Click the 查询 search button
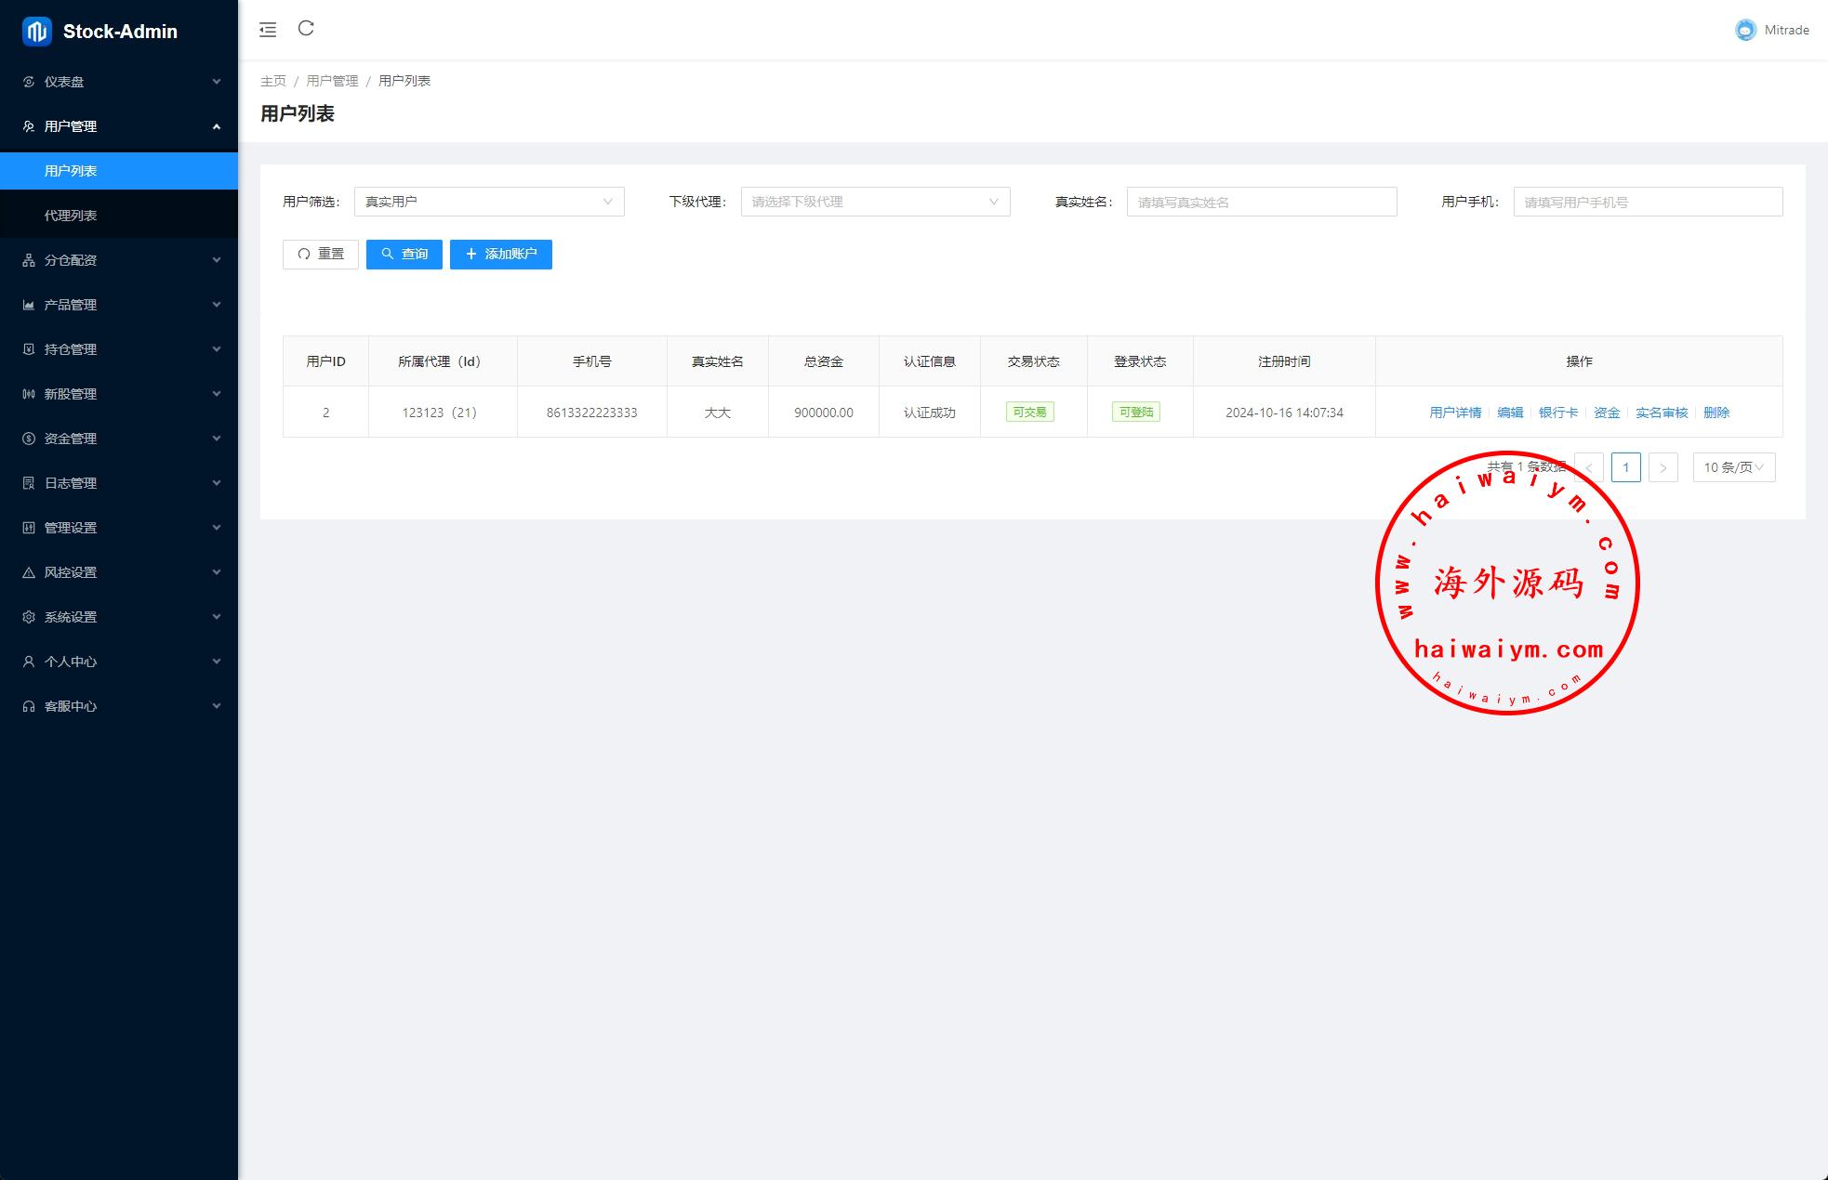1828x1180 pixels. click(x=404, y=255)
